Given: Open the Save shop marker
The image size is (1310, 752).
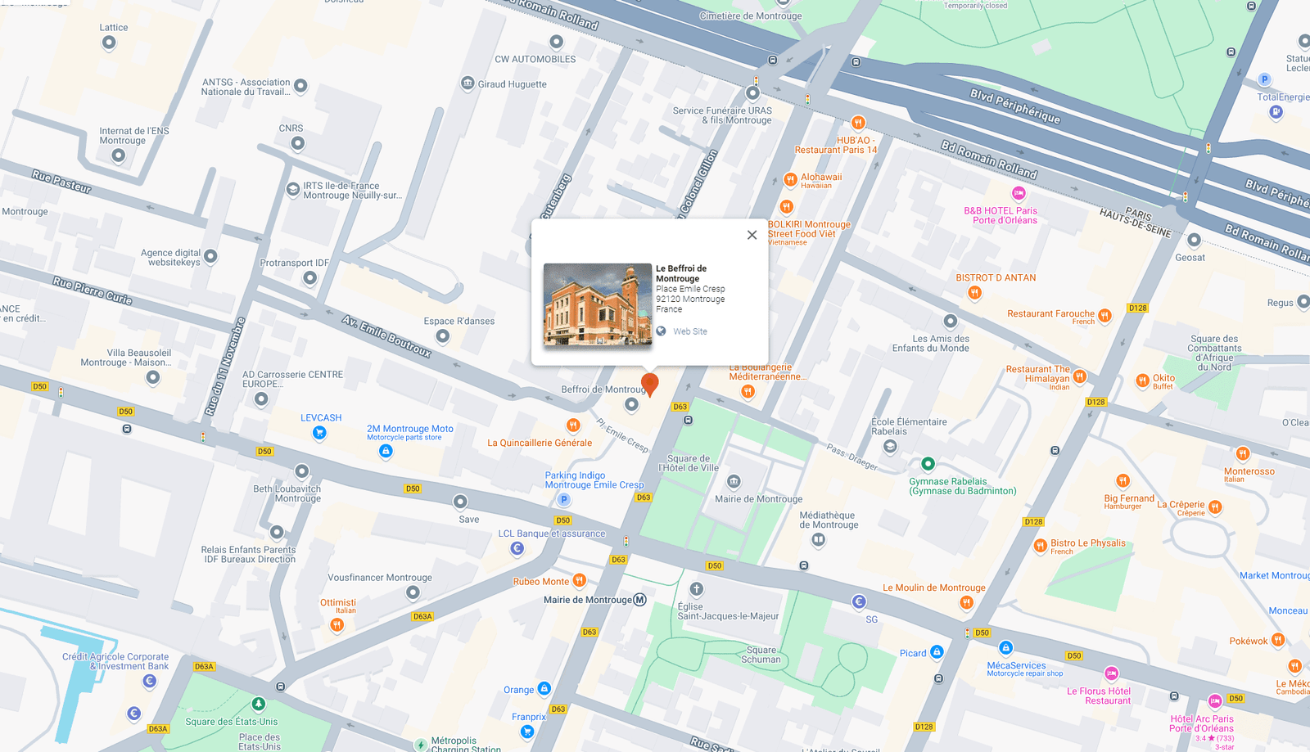Looking at the screenshot, I should 460,502.
